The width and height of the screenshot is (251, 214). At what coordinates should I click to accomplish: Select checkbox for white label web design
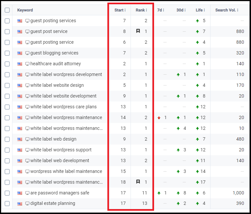click(x=7, y=139)
